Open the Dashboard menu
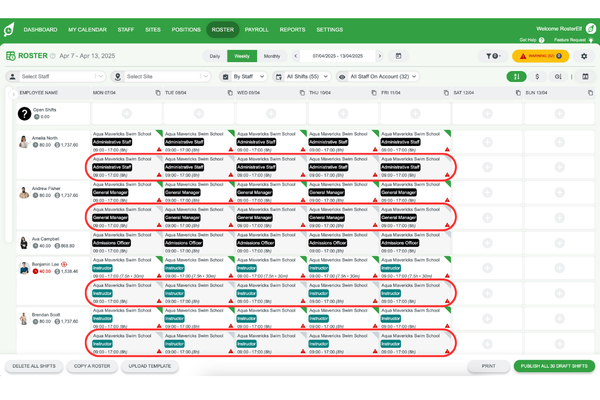The width and height of the screenshot is (600, 400). 40,29
